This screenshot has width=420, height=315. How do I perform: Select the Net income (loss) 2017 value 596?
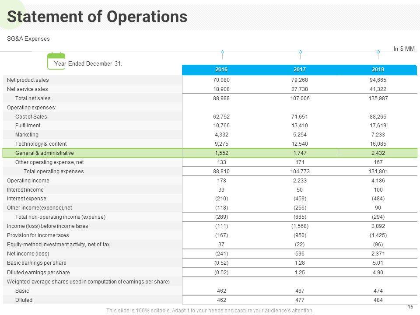click(x=300, y=254)
